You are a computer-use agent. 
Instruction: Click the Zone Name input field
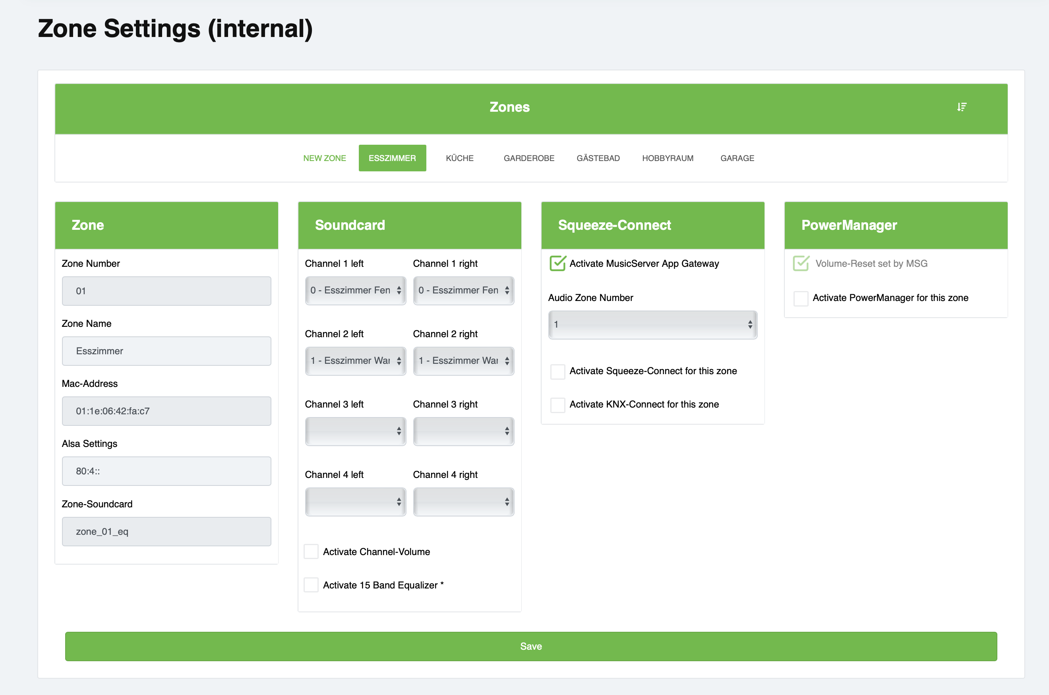(166, 351)
